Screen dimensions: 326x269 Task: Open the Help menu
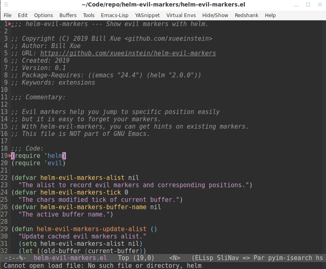(270, 15)
